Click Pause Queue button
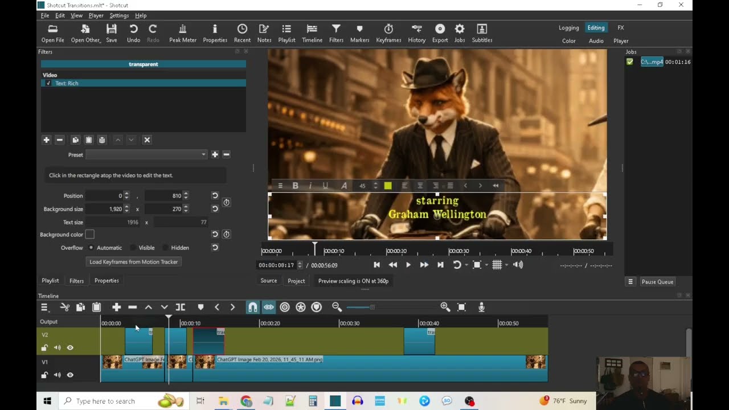Screen dimensions: 729x410 click(x=657, y=282)
